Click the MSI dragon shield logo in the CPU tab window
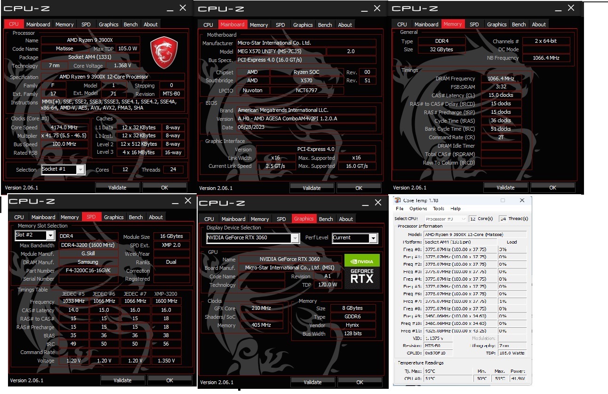Viewport: 608px width, 394px height. point(164,52)
